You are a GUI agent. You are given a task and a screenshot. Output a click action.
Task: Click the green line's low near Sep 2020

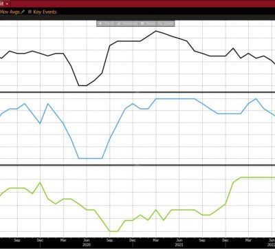[113, 231]
